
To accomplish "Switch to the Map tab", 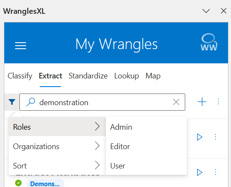I will pos(153,76).
